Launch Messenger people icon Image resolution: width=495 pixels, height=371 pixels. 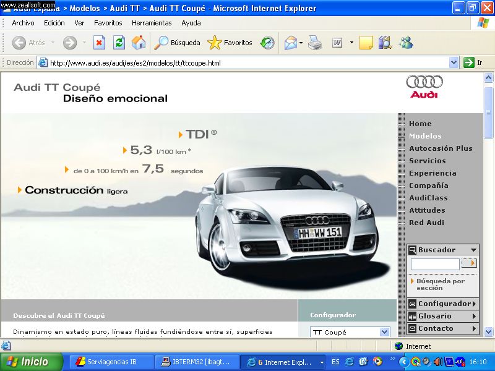tap(406, 43)
